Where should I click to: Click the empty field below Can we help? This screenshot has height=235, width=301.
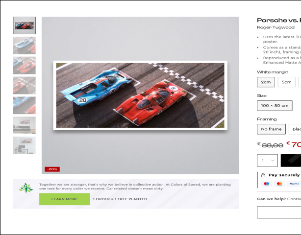coord(279,212)
